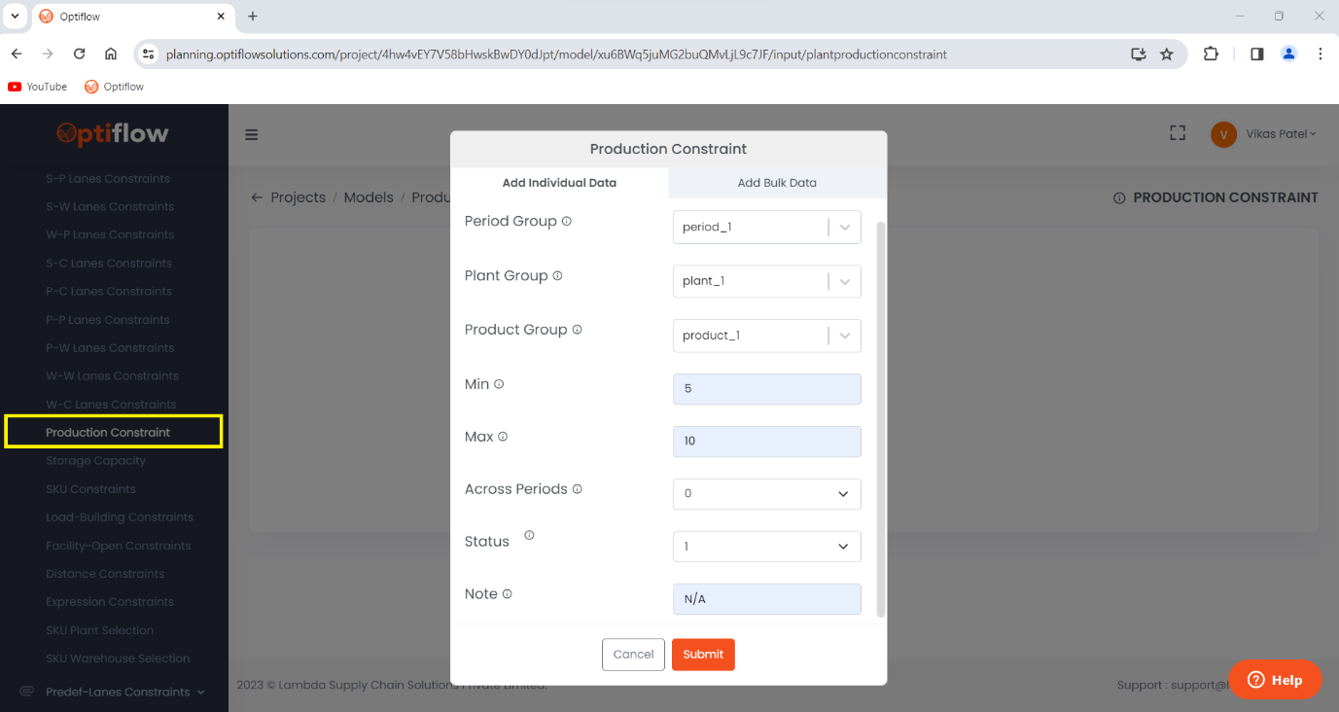Click the hamburger menu icon
Viewport: 1339px width, 712px height.
(252, 134)
